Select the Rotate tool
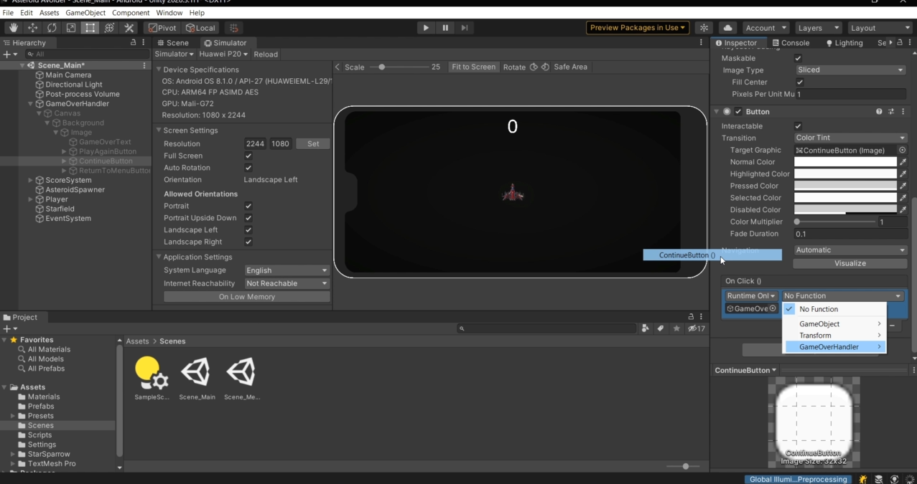The image size is (917, 484). (x=52, y=28)
